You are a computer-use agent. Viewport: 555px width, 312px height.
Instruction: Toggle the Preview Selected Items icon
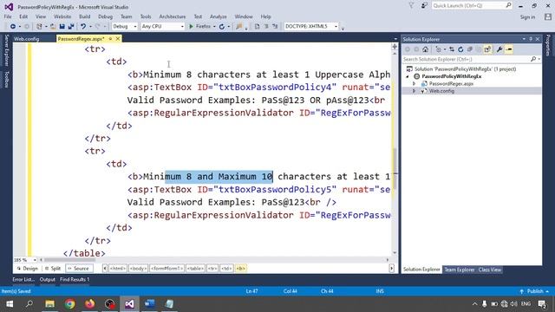coord(509,49)
